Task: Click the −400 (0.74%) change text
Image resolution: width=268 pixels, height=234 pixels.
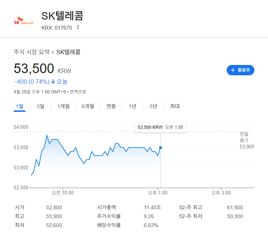Action: click(32, 82)
